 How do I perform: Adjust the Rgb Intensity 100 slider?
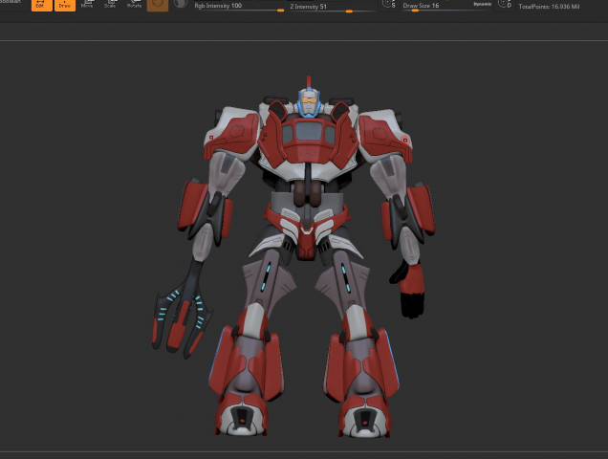[239, 7]
